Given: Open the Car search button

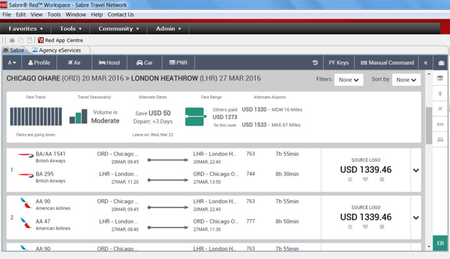Looking at the screenshot, I should click(x=144, y=63).
